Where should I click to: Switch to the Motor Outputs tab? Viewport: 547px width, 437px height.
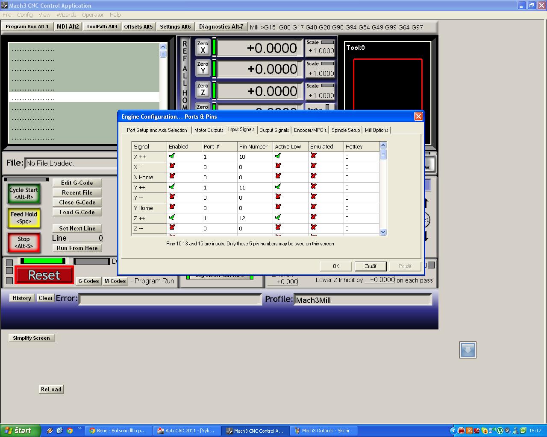tap(209, 130)
